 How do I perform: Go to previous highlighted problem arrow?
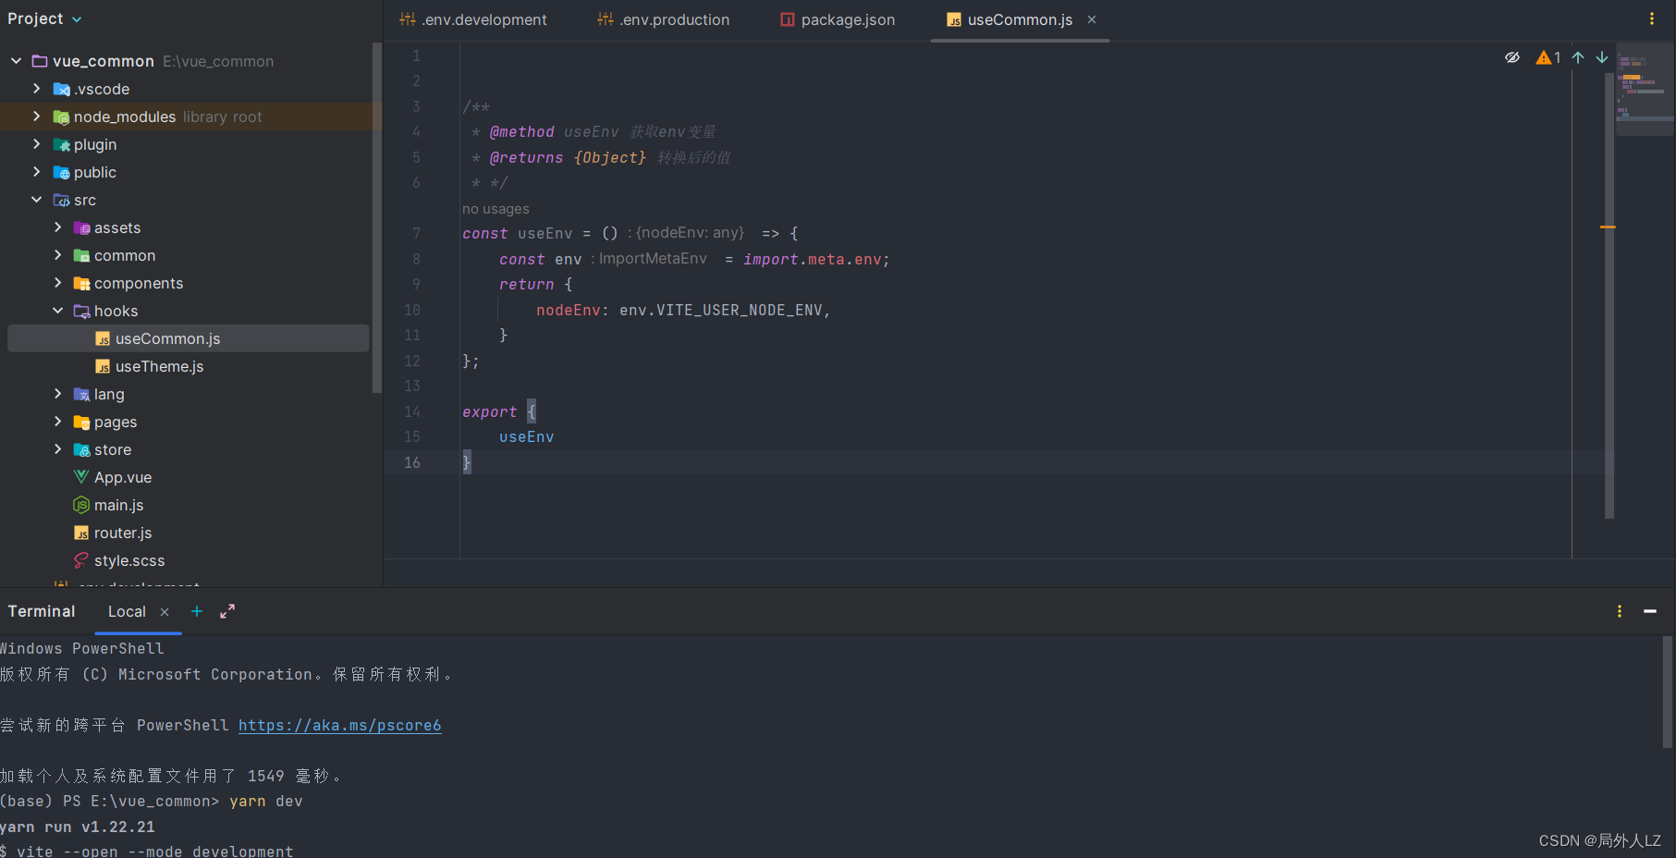pyautogui.click(x=1578, y=57)
